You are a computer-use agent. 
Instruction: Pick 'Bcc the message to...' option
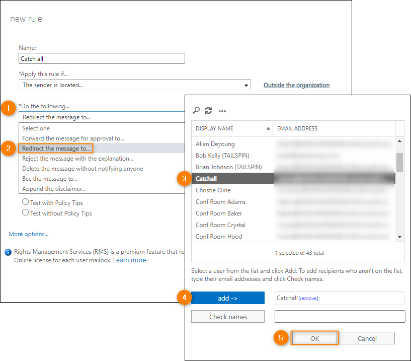[50, 179]
